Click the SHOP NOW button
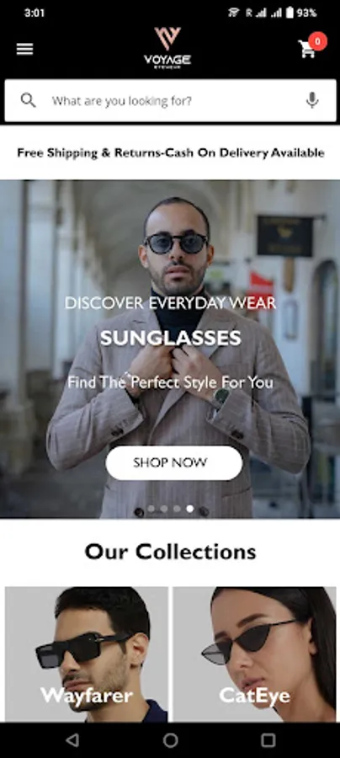The width and height of the screenshot is (340, 758). (x=174, y=462)
